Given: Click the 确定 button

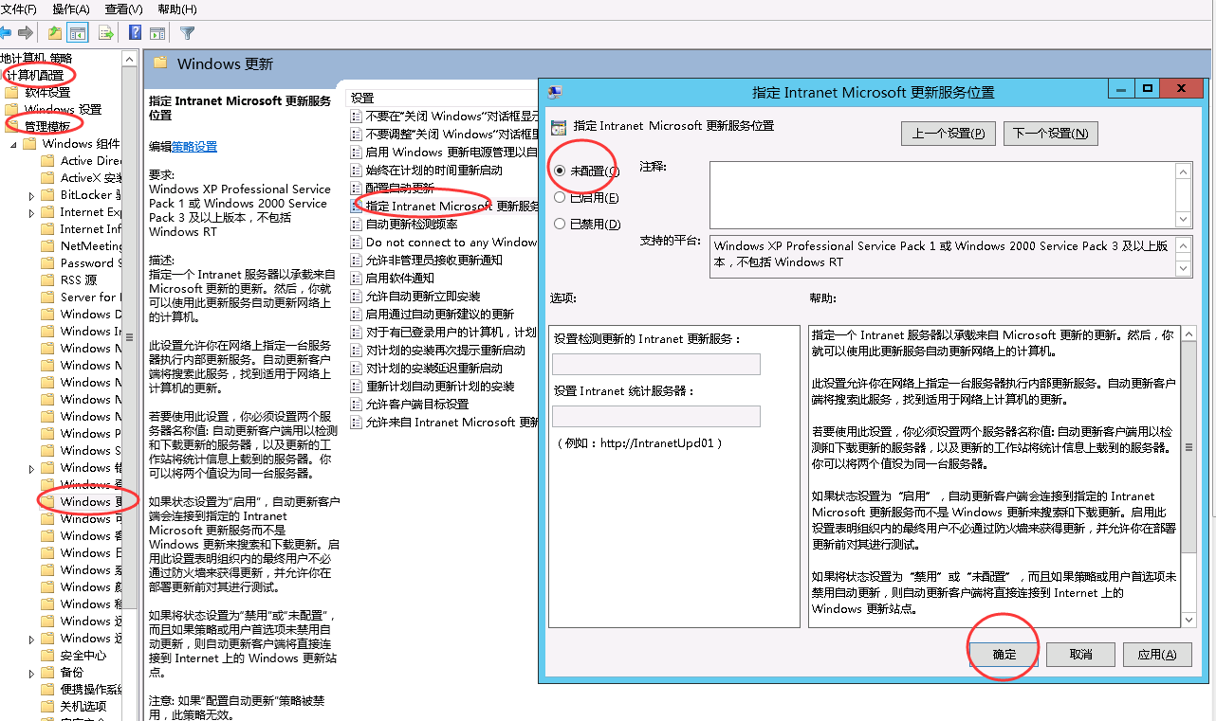Looking at the screenshot, I should point(1004,655).
